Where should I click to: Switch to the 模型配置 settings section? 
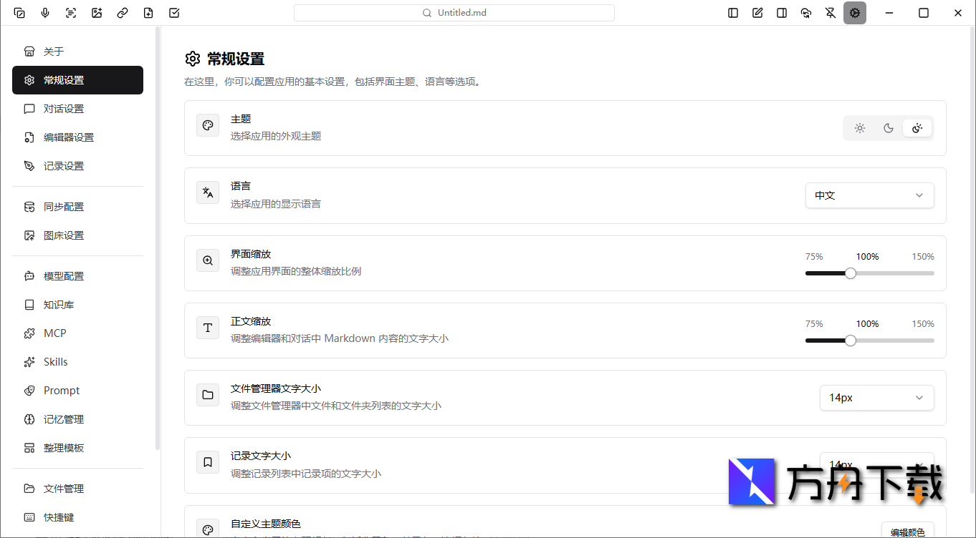point(64,275)
